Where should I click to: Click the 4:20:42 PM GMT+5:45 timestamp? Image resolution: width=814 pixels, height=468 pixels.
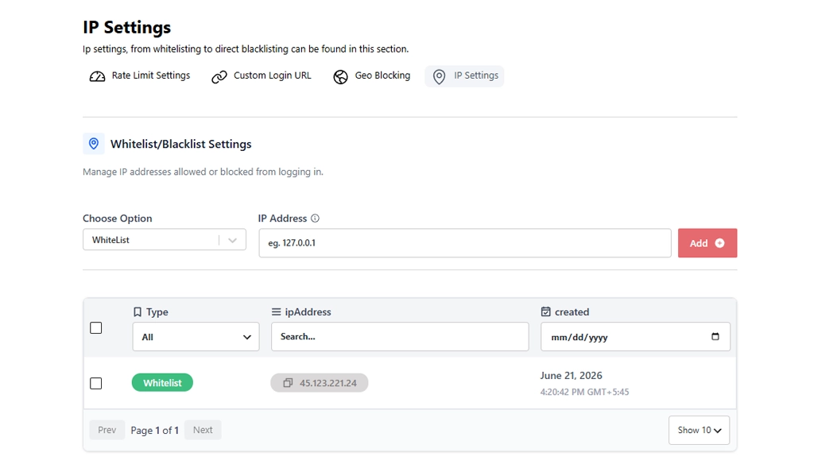(584, 393)
